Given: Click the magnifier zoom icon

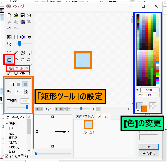Looking at the screenshot, I should pyautogui.click(x=9, y=44).
